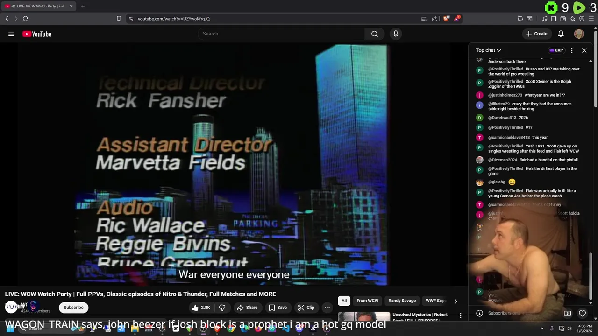Open the browser extensions puzzle icon
598x336 pixels.
click(x=520, y=19)
